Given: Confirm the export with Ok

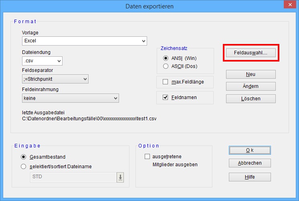Looking at the screenshot, I should pyautogui.click(x=250, y=150).
